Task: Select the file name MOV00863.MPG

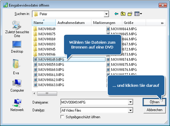Action: click(x=51, y=85)
